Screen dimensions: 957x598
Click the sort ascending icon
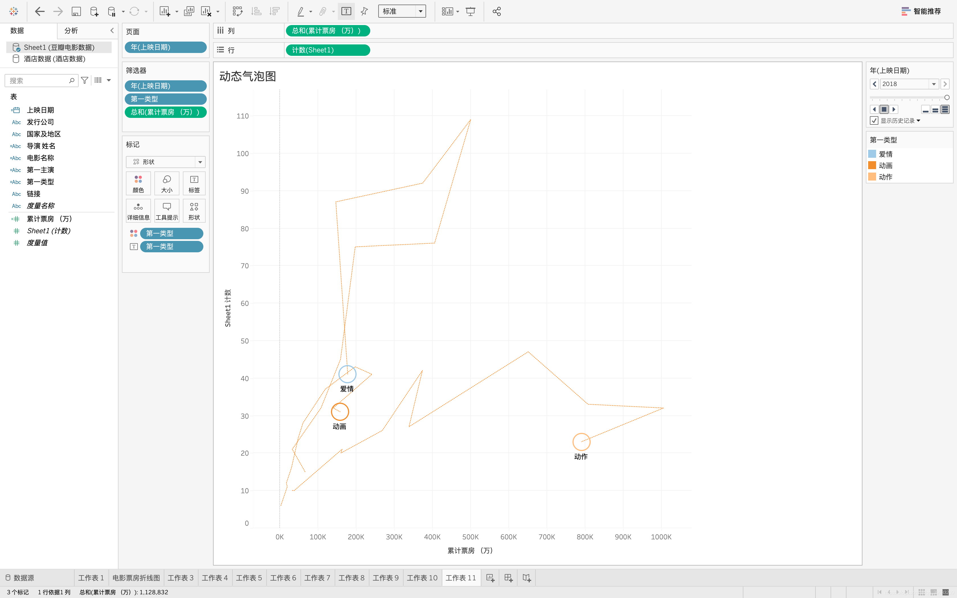click(x=256, y=11)
